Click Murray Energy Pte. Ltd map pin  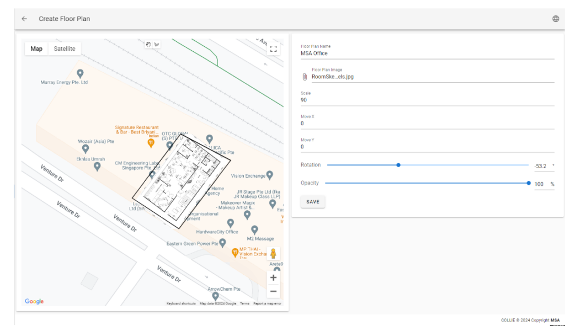80,74
